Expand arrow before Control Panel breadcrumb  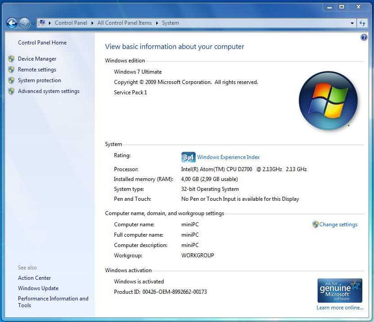click(x=49, y=23)
